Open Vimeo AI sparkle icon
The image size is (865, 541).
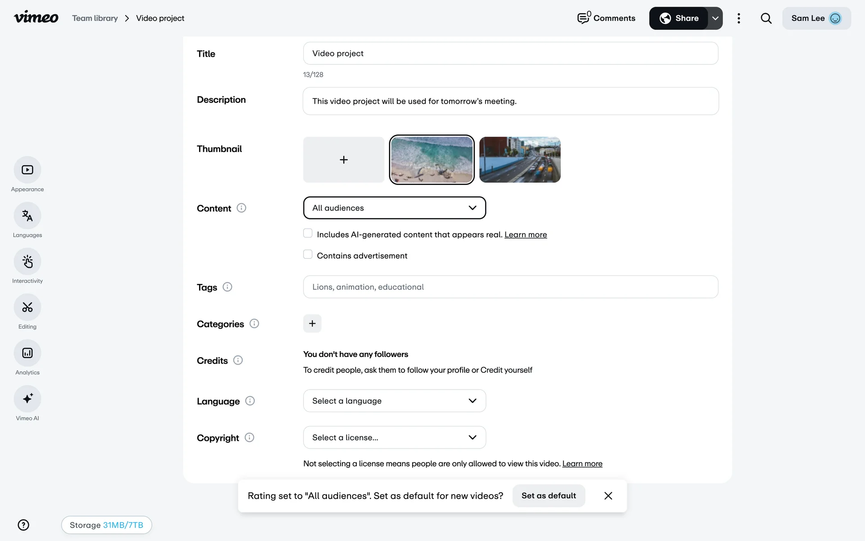[27, 399]
